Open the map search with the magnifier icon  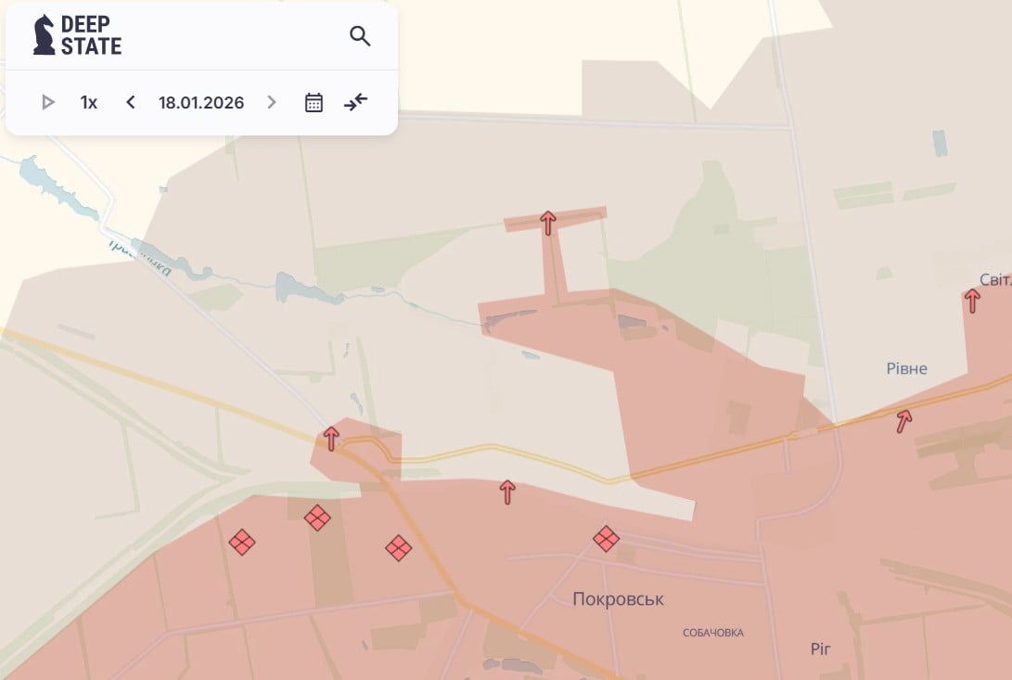(360, 37)
